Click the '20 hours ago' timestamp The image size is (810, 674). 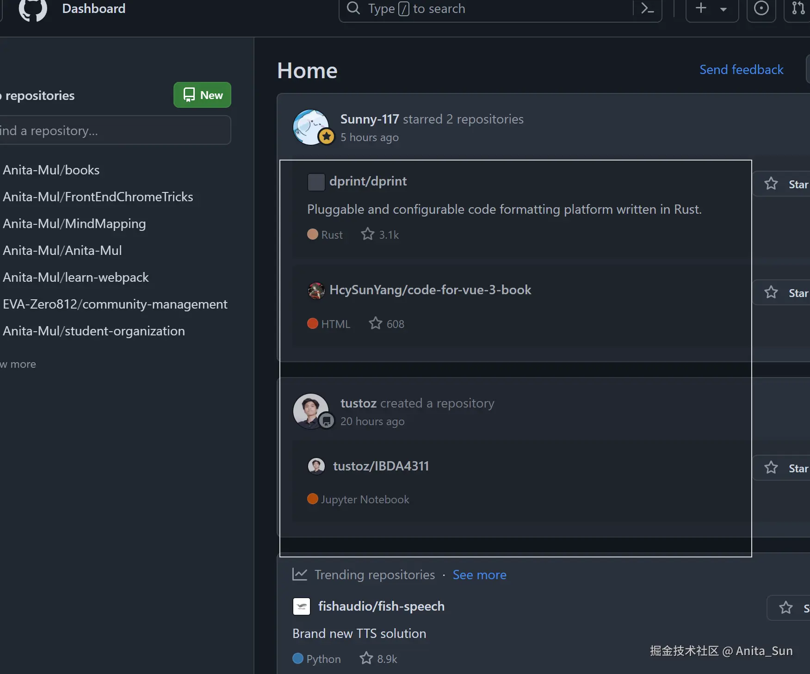372,421
